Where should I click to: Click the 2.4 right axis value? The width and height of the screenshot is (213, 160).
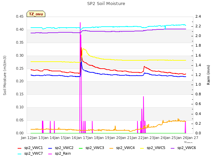[198, 16]
